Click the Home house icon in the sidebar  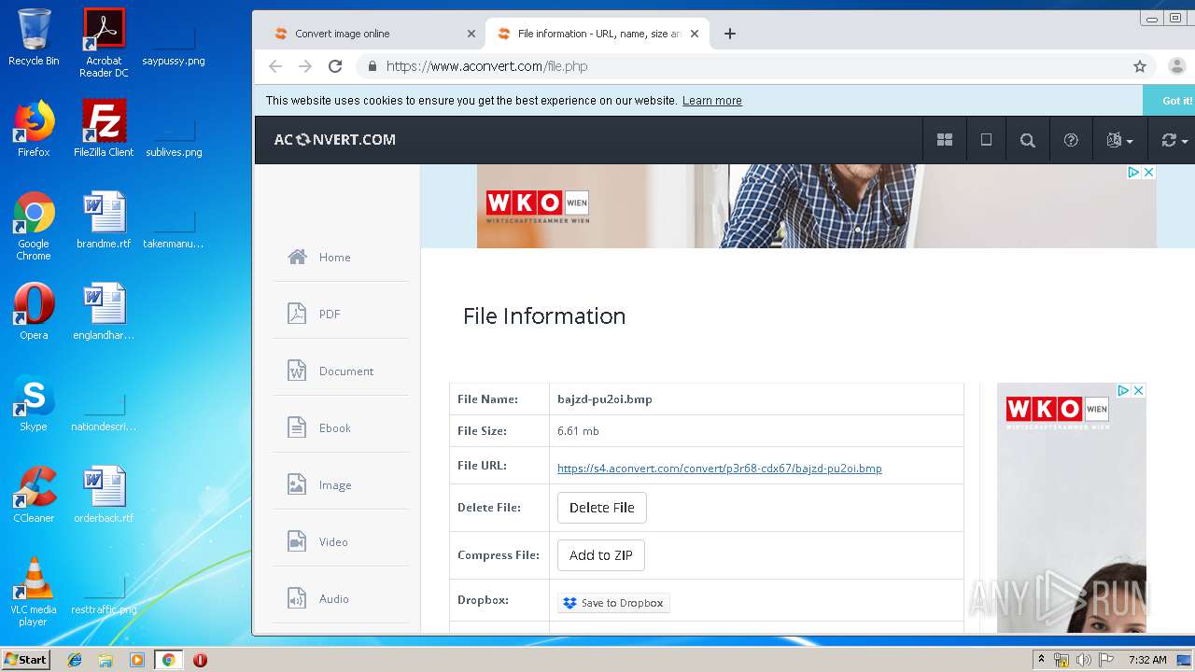[297, 257]
